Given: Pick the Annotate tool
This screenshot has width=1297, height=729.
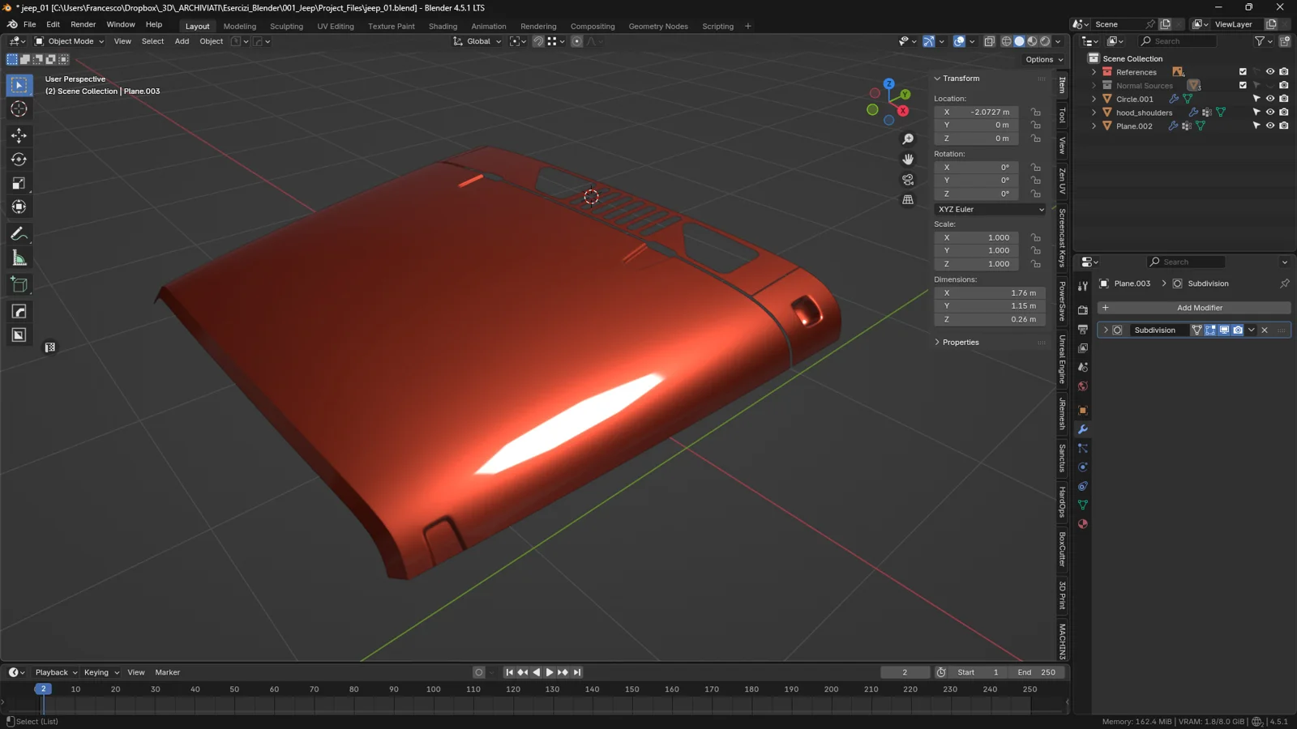Looking at the screenshot, I should tap(19, 234).
